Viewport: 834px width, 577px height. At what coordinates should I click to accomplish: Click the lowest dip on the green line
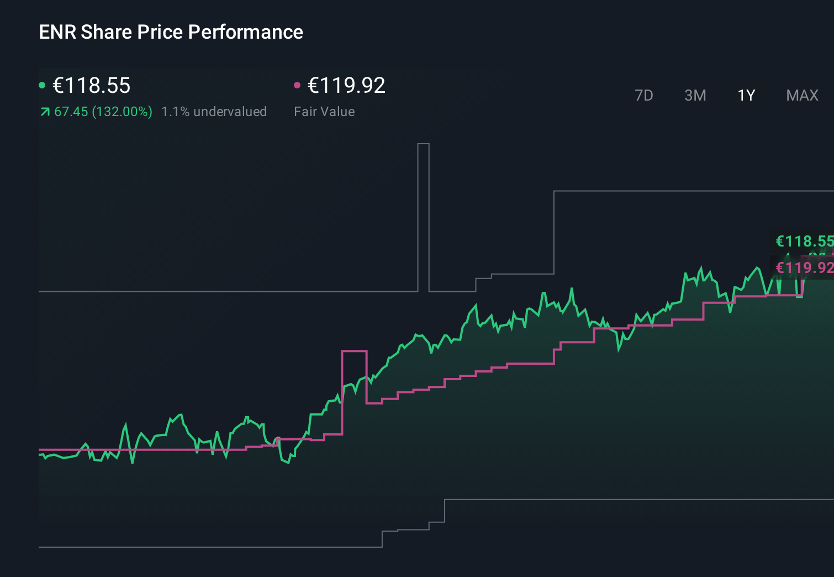(288, 464)
